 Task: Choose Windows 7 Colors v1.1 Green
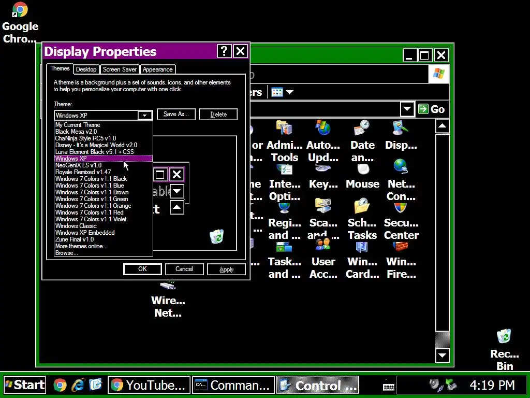[x=104, y=199]
